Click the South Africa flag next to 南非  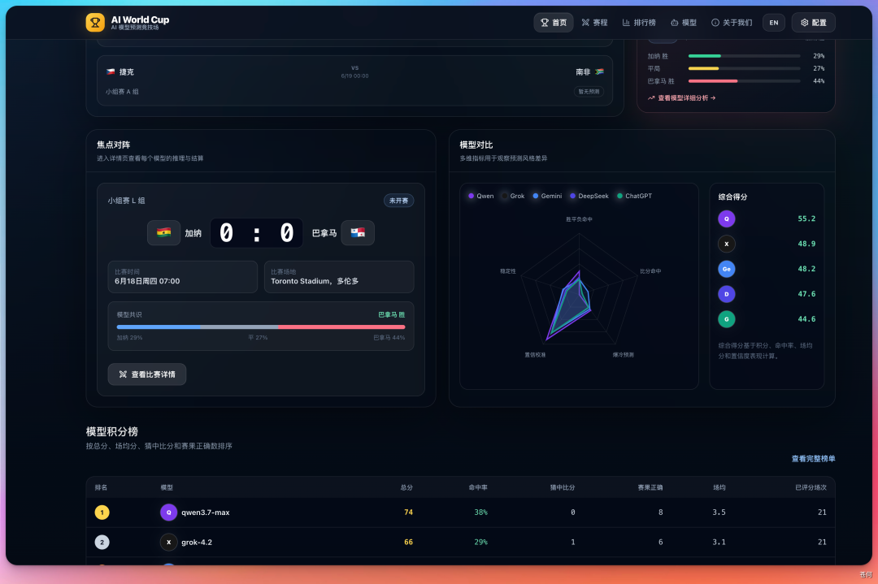599,71
